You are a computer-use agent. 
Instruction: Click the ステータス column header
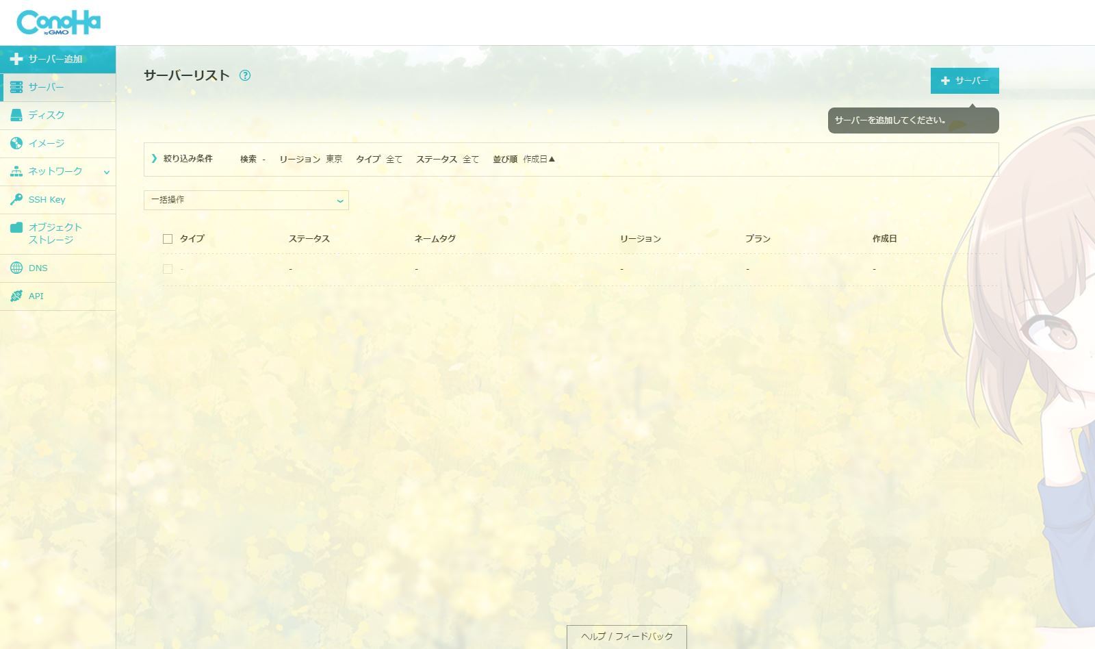point(309,239)
